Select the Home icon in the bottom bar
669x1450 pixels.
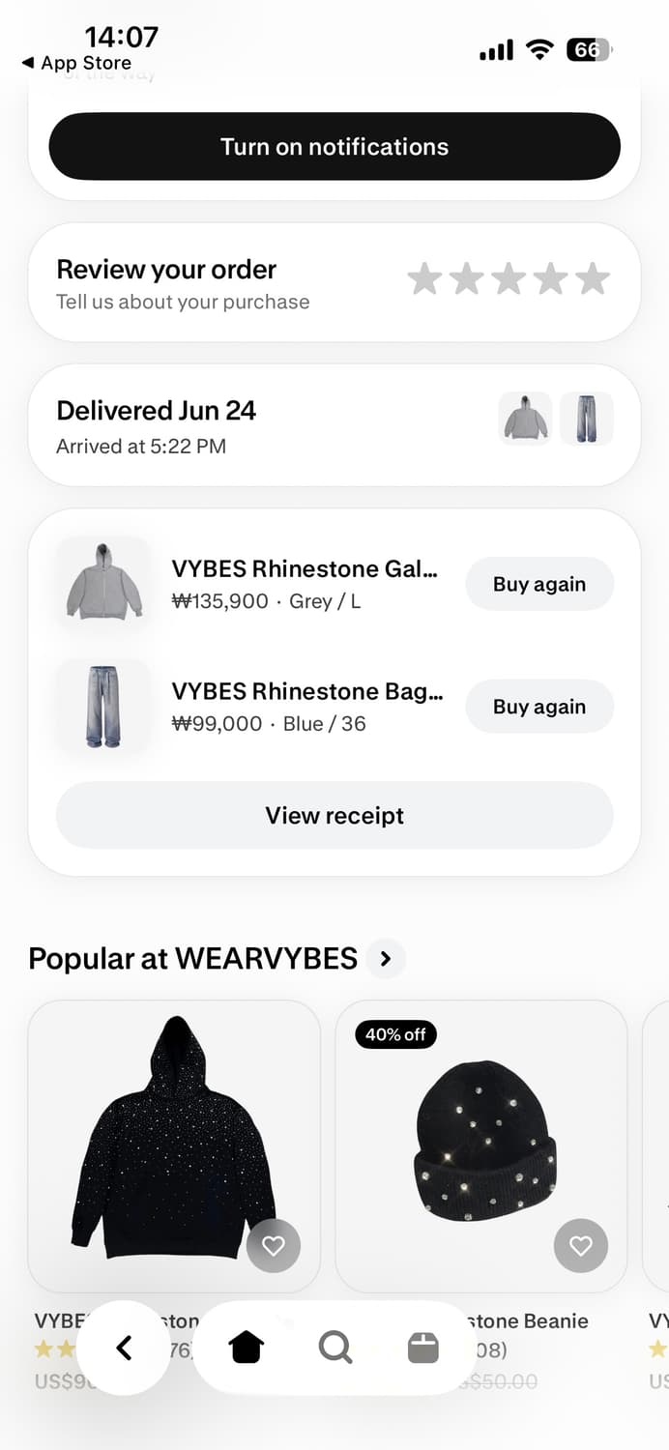pos(246,1347)
